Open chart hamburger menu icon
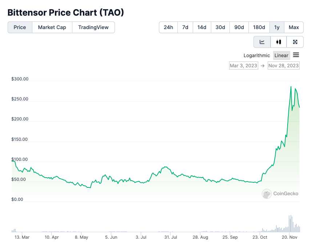 [296, 55]
